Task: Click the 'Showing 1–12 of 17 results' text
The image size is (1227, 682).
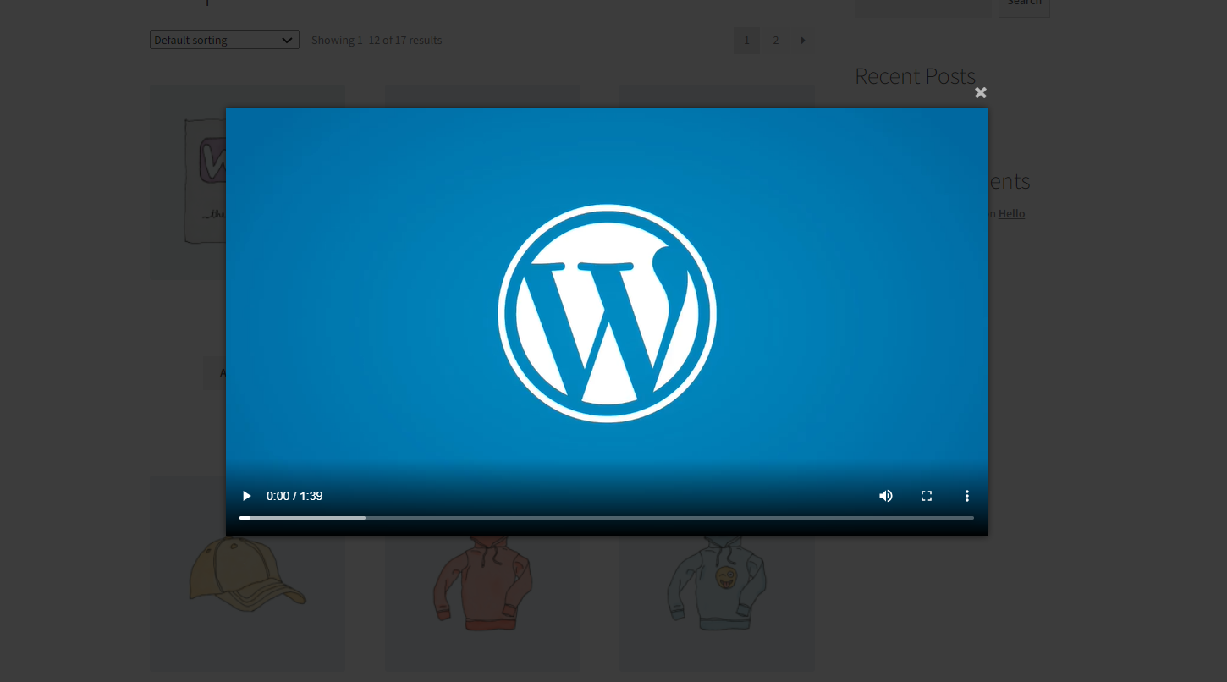Action: click(377, 40)
